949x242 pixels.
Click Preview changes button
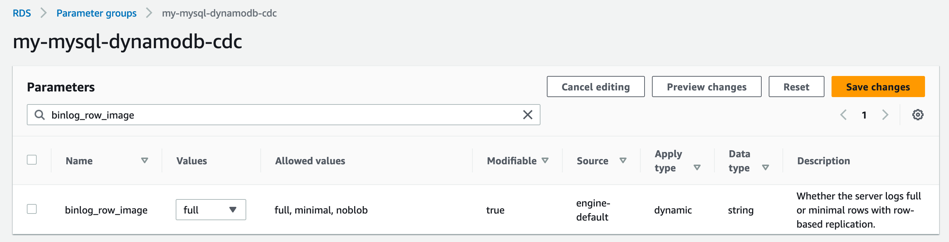click(706, 87)
